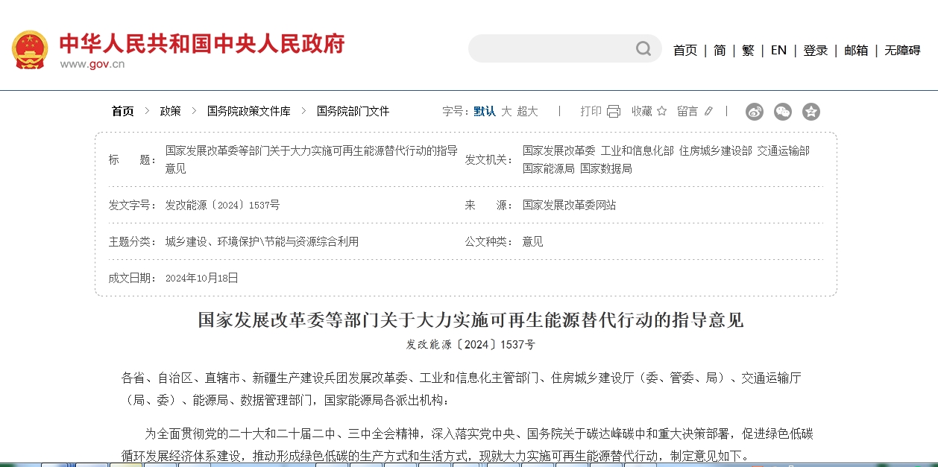Screen dimensions: 938x467
Task: Click the print (打印) icon
Action: point(613,110)
